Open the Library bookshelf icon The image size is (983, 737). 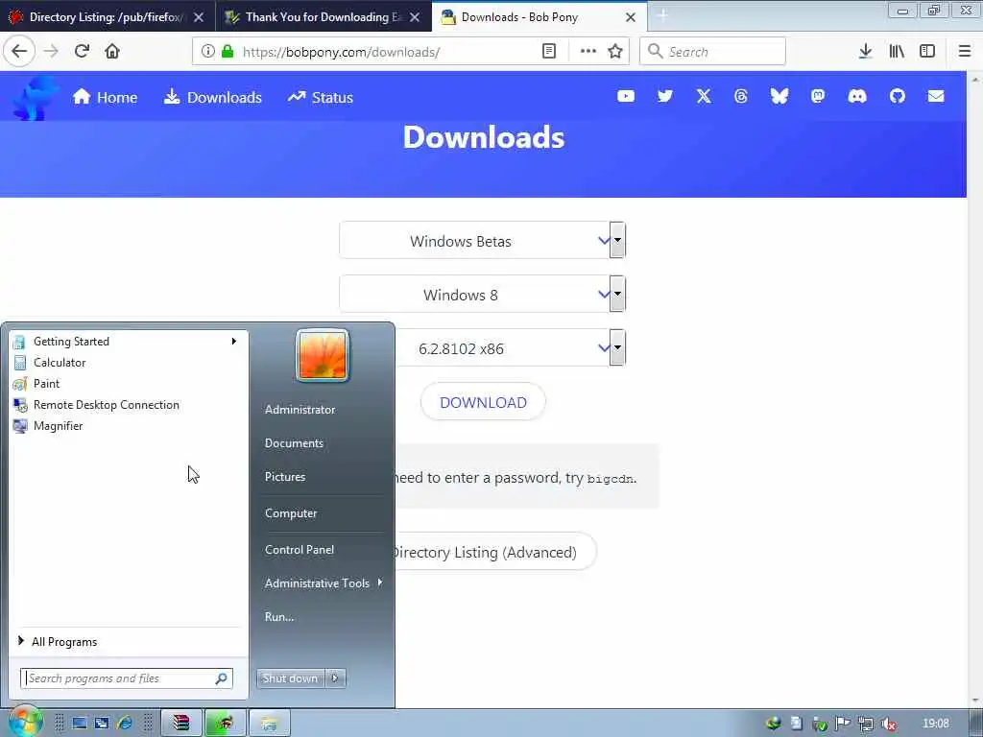click(897, 52)
